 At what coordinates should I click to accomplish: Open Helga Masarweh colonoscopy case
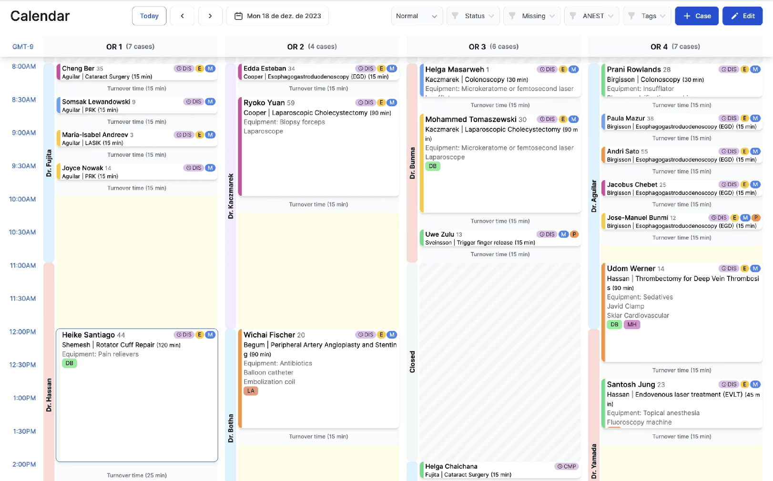click(x=500, y=80)
